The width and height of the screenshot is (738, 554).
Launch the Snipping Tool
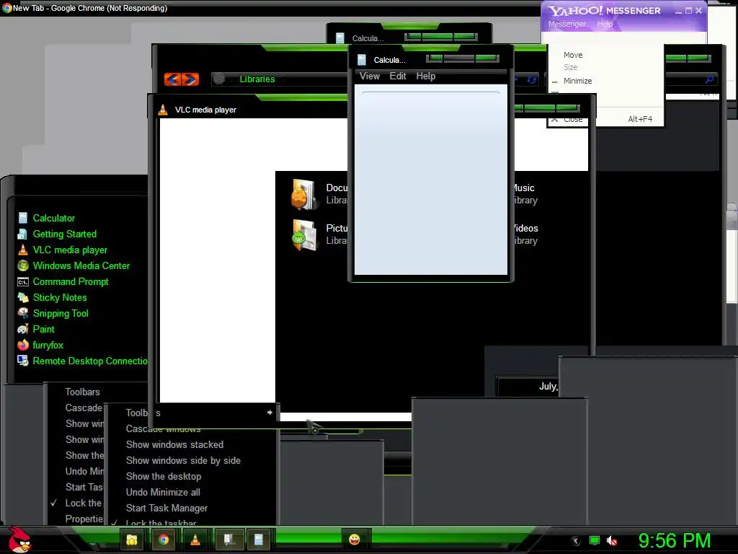(61, 313)
